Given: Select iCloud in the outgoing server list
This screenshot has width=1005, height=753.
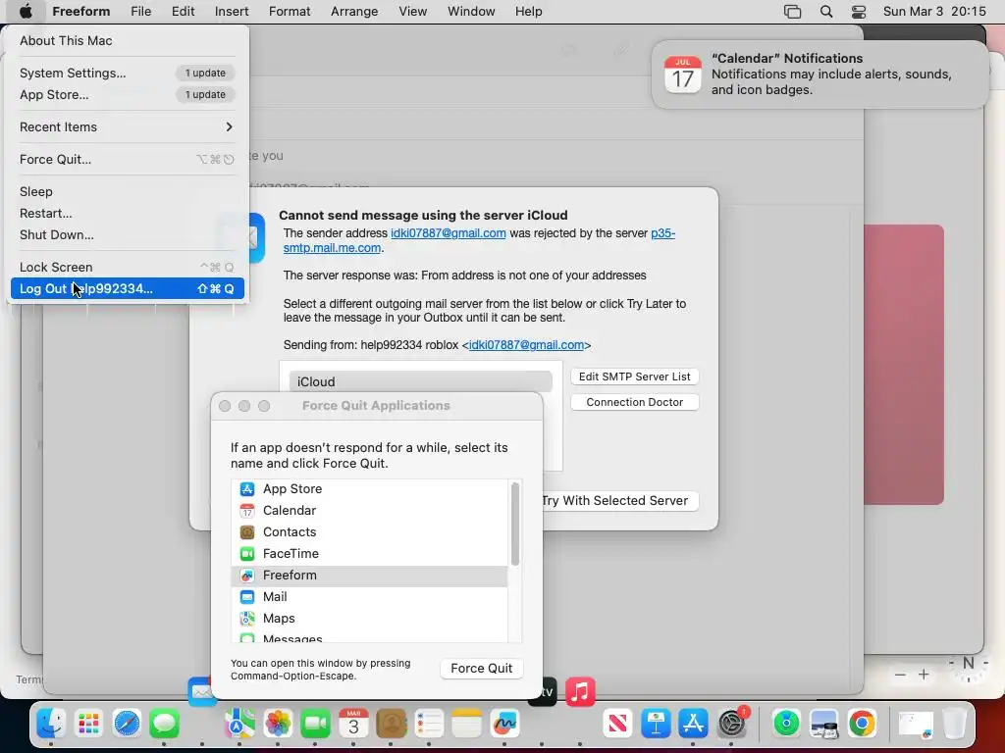Looking at the screenshot, I should click(420, 381).
